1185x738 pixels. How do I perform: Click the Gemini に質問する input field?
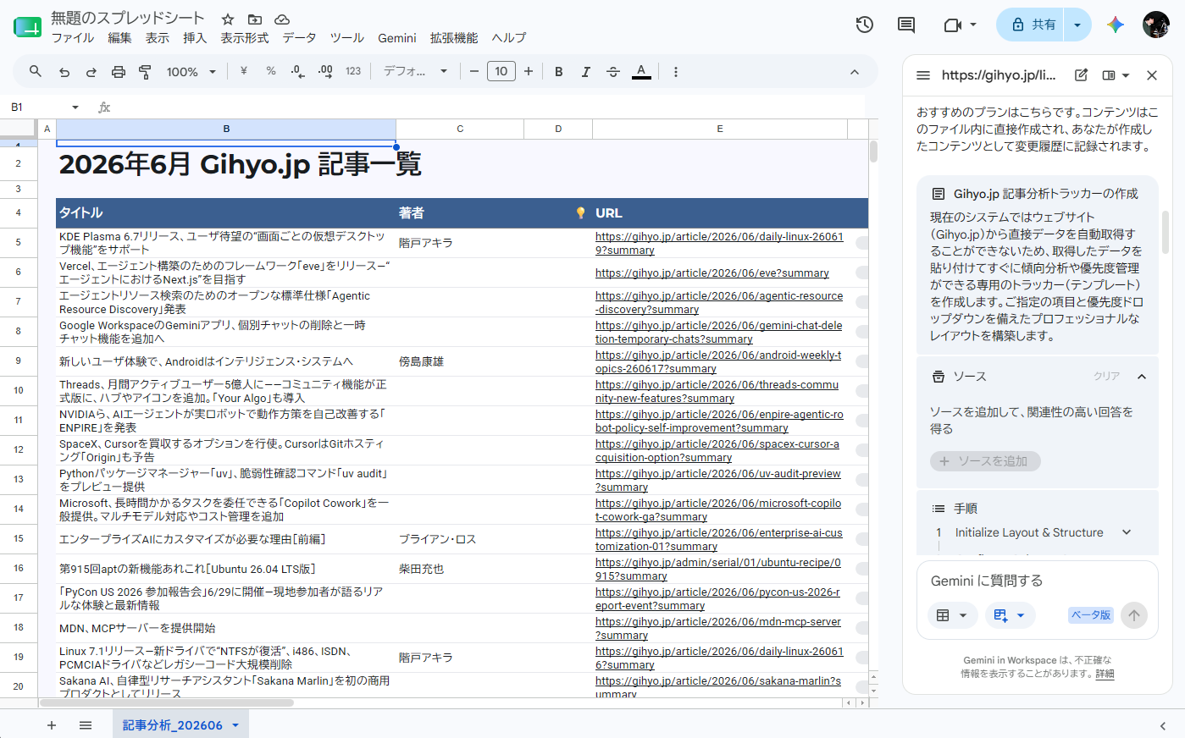coord(1037,581)
